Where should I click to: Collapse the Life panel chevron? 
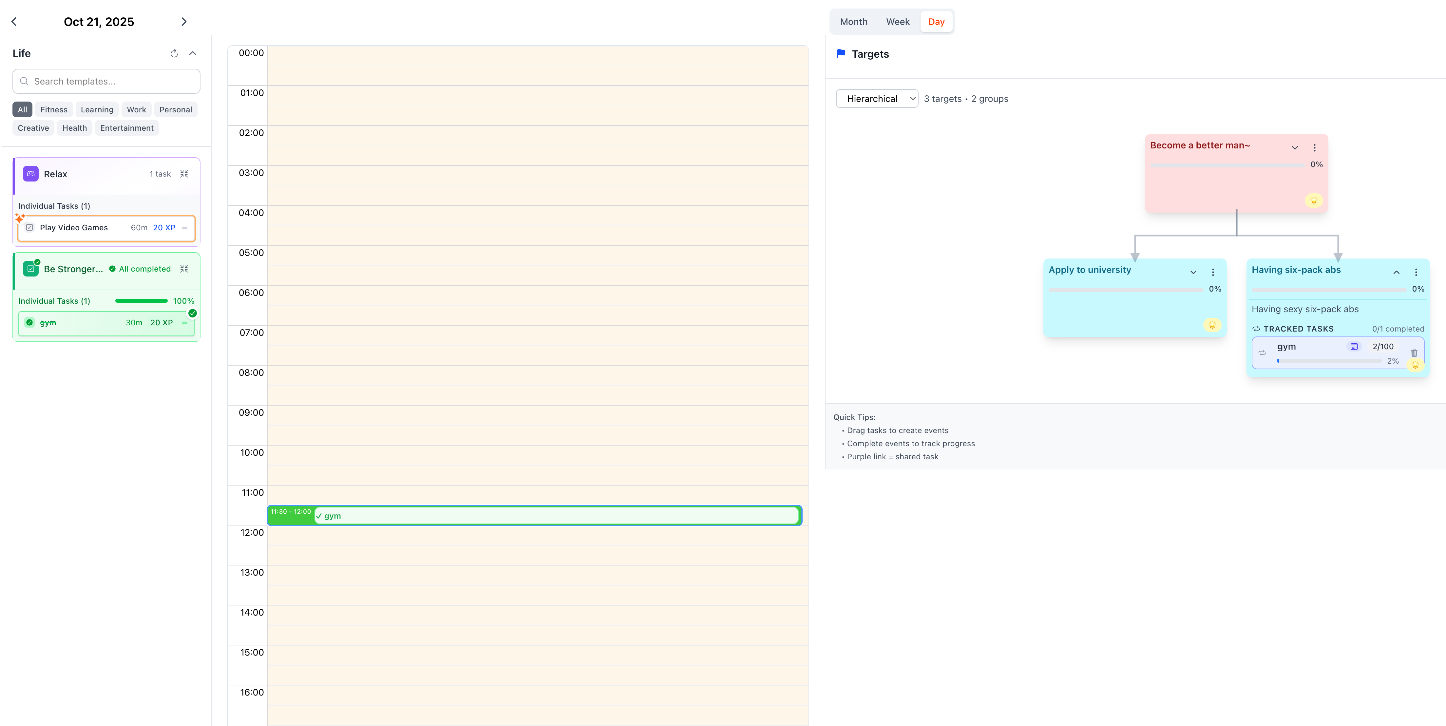tap(193, 53)
